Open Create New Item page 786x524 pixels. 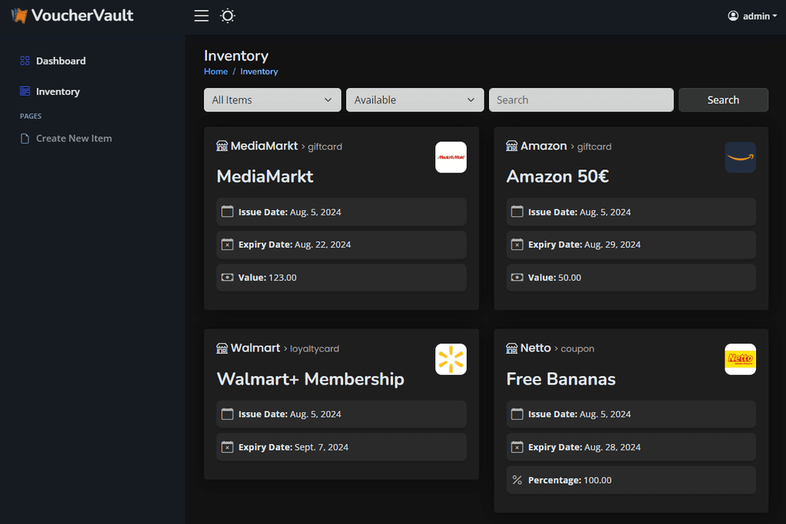74,138
